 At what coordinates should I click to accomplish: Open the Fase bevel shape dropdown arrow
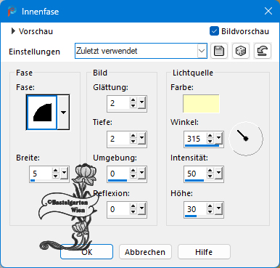[x=63, y=113]
